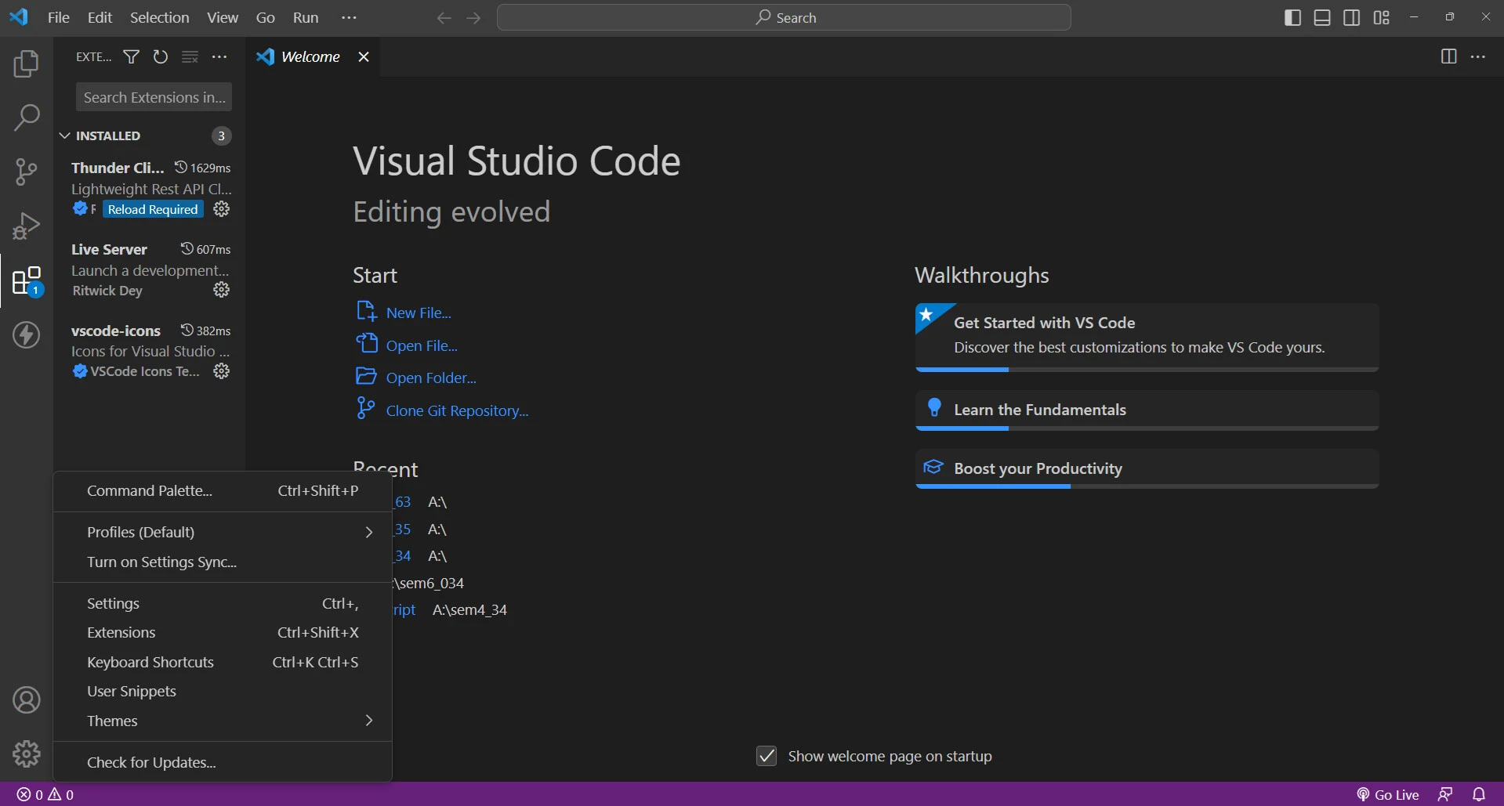
Task: Refresh the extensions list
Action: pos(161,57)
